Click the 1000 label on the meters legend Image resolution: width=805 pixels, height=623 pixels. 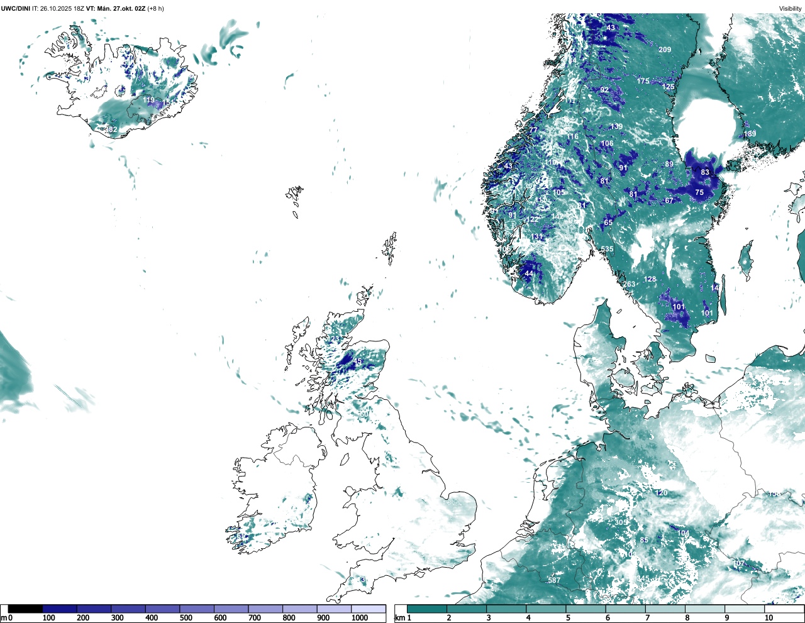(360, 618)
